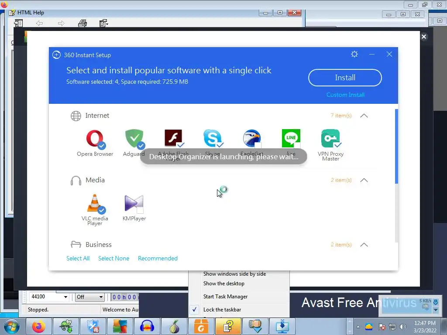Click the HTML Help taskbar button
The height and width of the screenshot is (335, 447).
click(x=228, y=326)
